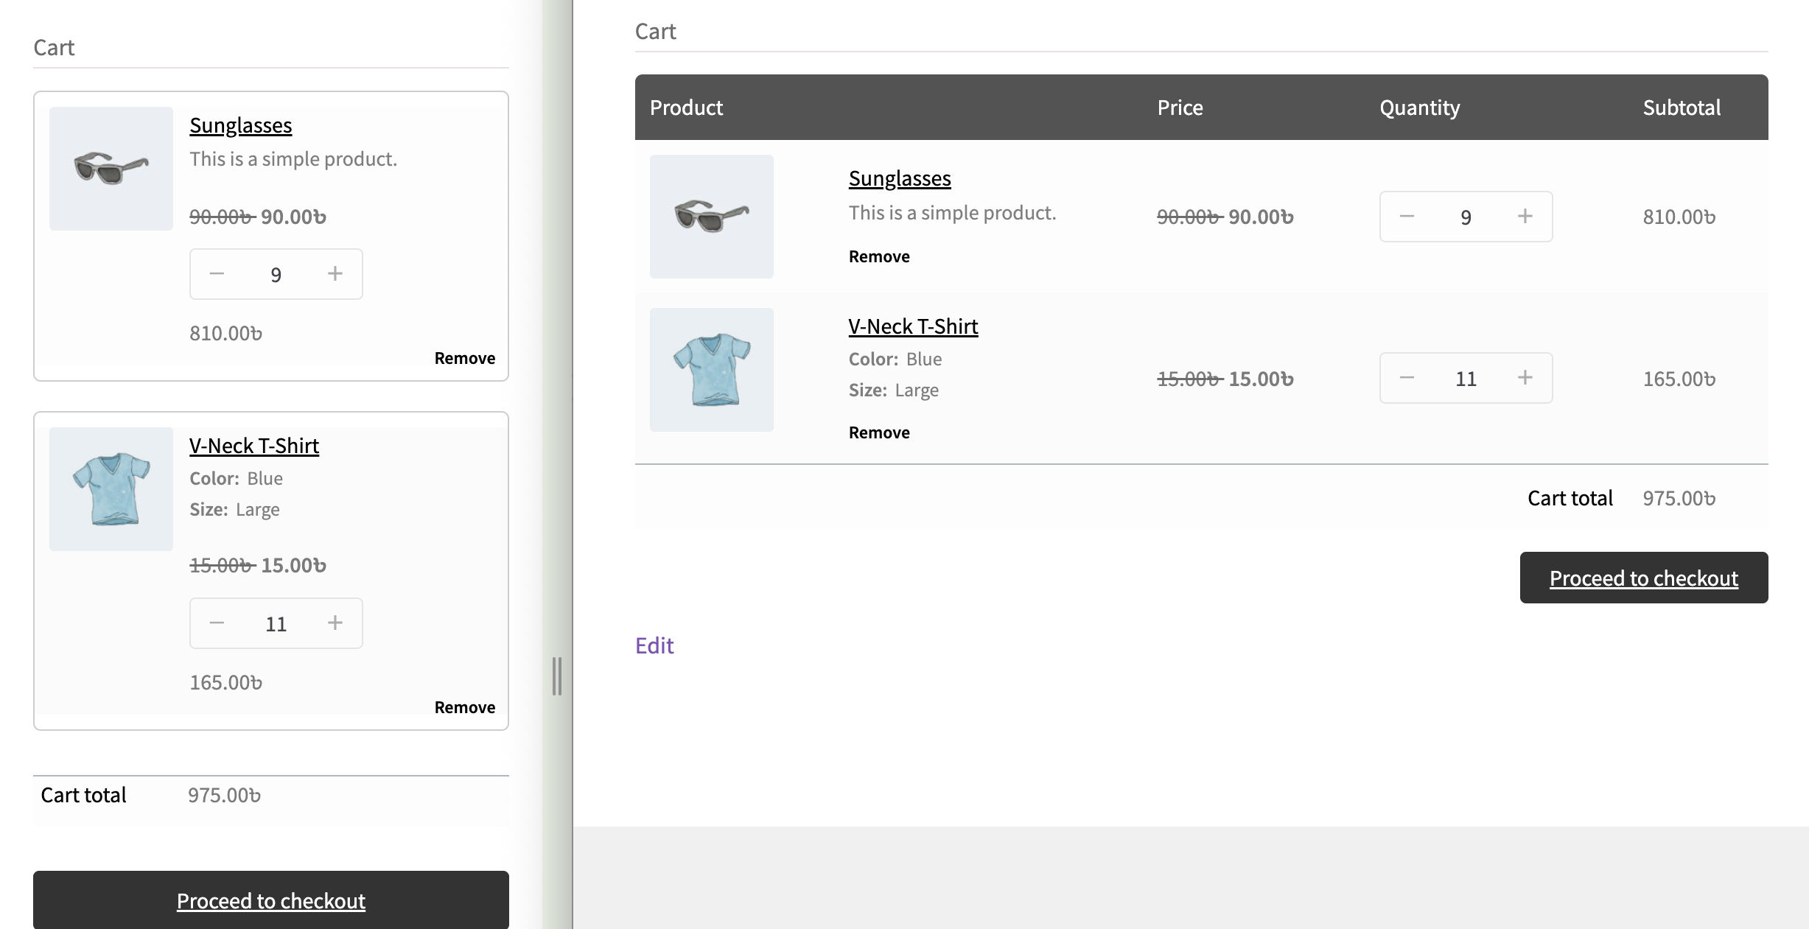Click Proceed to checkout in mobile view
The width and height of the screenshot is (1809, 929).
pos(270,900)
